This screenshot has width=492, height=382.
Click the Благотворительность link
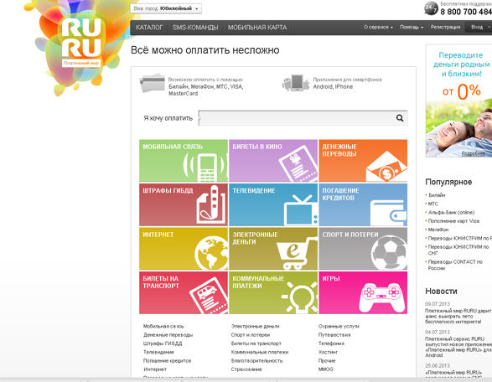click(x=257, y=361)
